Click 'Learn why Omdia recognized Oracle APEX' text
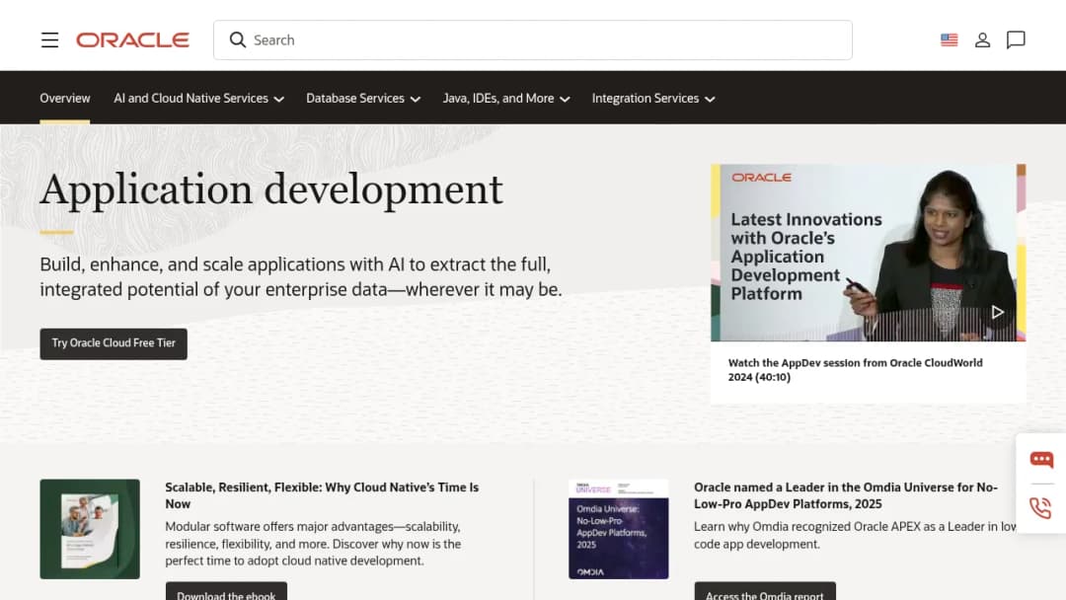This screenshot has width=1066, height=600. pos(855,536)
